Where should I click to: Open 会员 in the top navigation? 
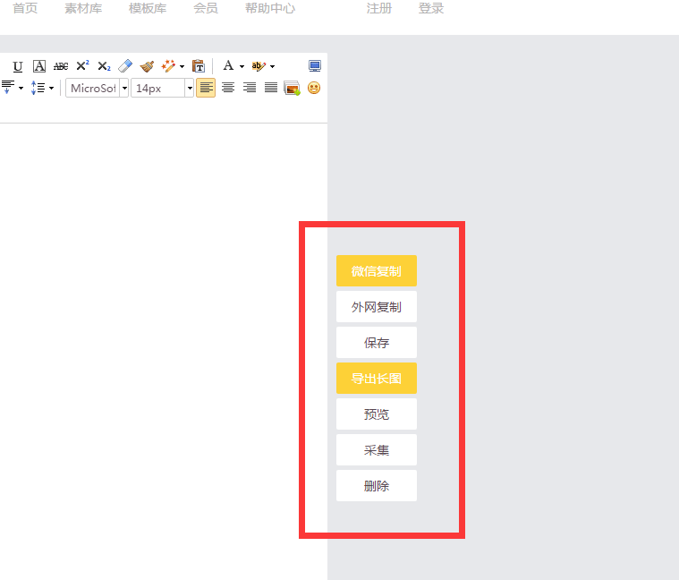(x=206, y=8)
